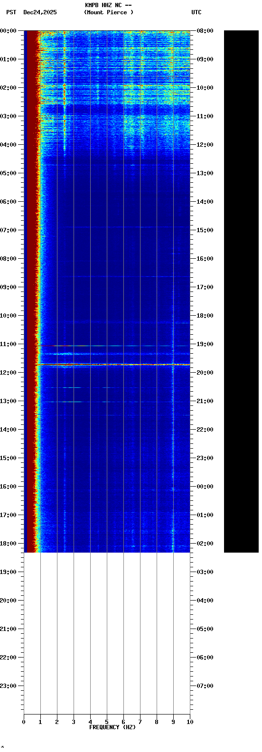
Task: Click the PST '11:00' time label
Action: pos(9,344)
